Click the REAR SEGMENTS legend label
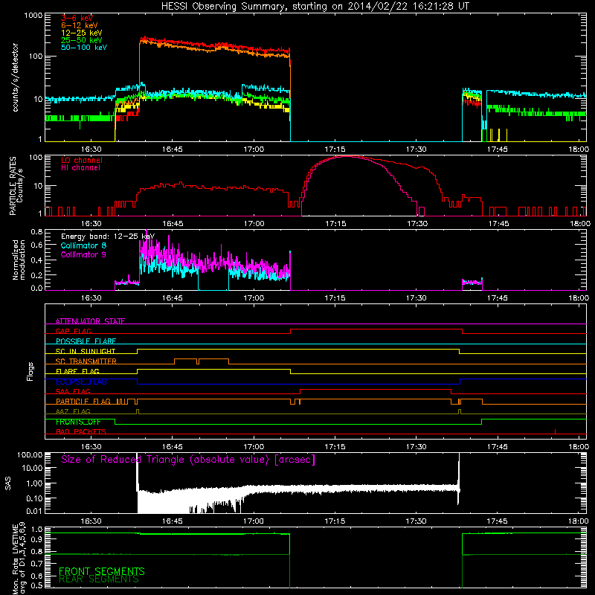The width and height of the screenshot is (595, 595). click(x=99, y=579)
